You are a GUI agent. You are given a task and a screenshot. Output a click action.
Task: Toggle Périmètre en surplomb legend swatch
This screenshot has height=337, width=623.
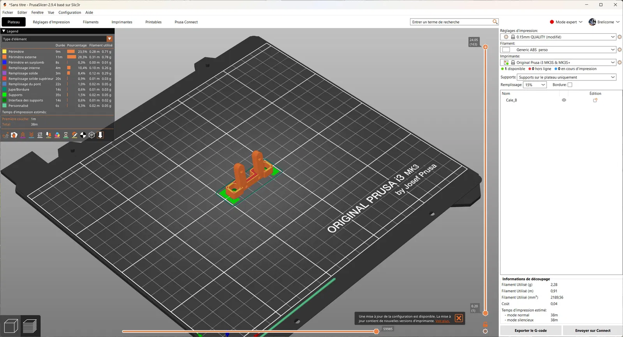[x=4, y=62]
